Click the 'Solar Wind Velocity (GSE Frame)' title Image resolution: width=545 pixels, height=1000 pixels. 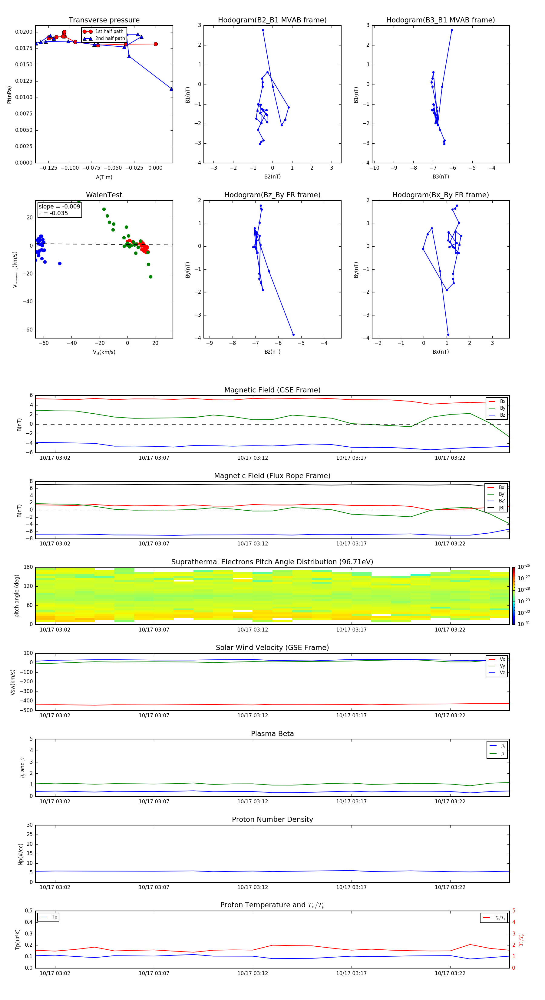(272, 648)
